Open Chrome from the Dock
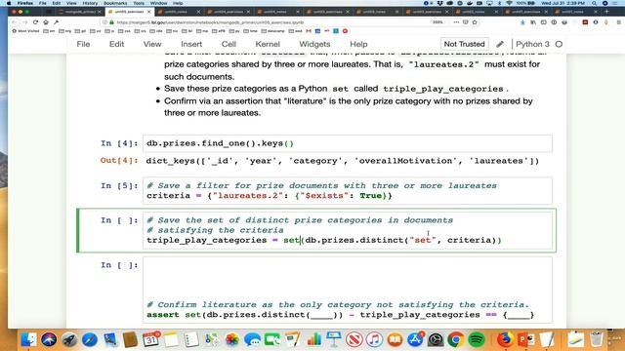This screenshot has height=351, width=625. click(456, 340)
